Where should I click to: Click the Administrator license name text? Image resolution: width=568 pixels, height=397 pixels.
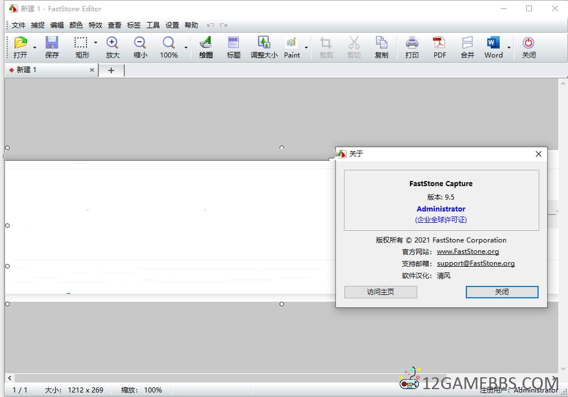(x=441, y=209)
